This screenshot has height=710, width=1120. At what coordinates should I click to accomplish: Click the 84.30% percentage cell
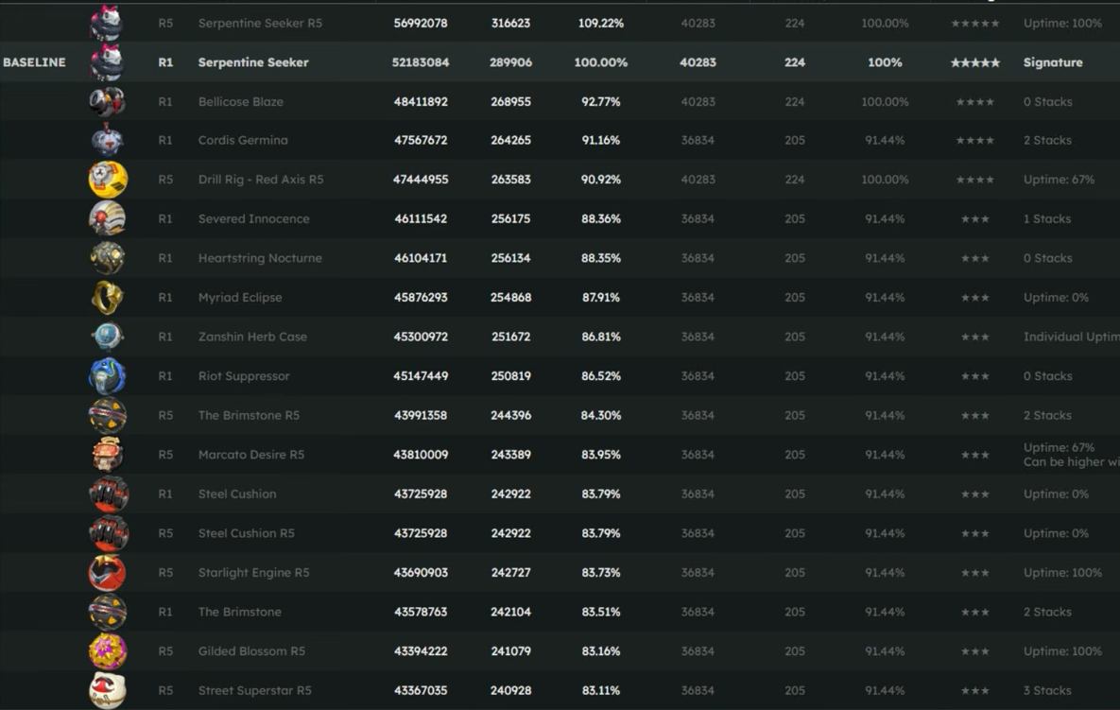(601, 415)
